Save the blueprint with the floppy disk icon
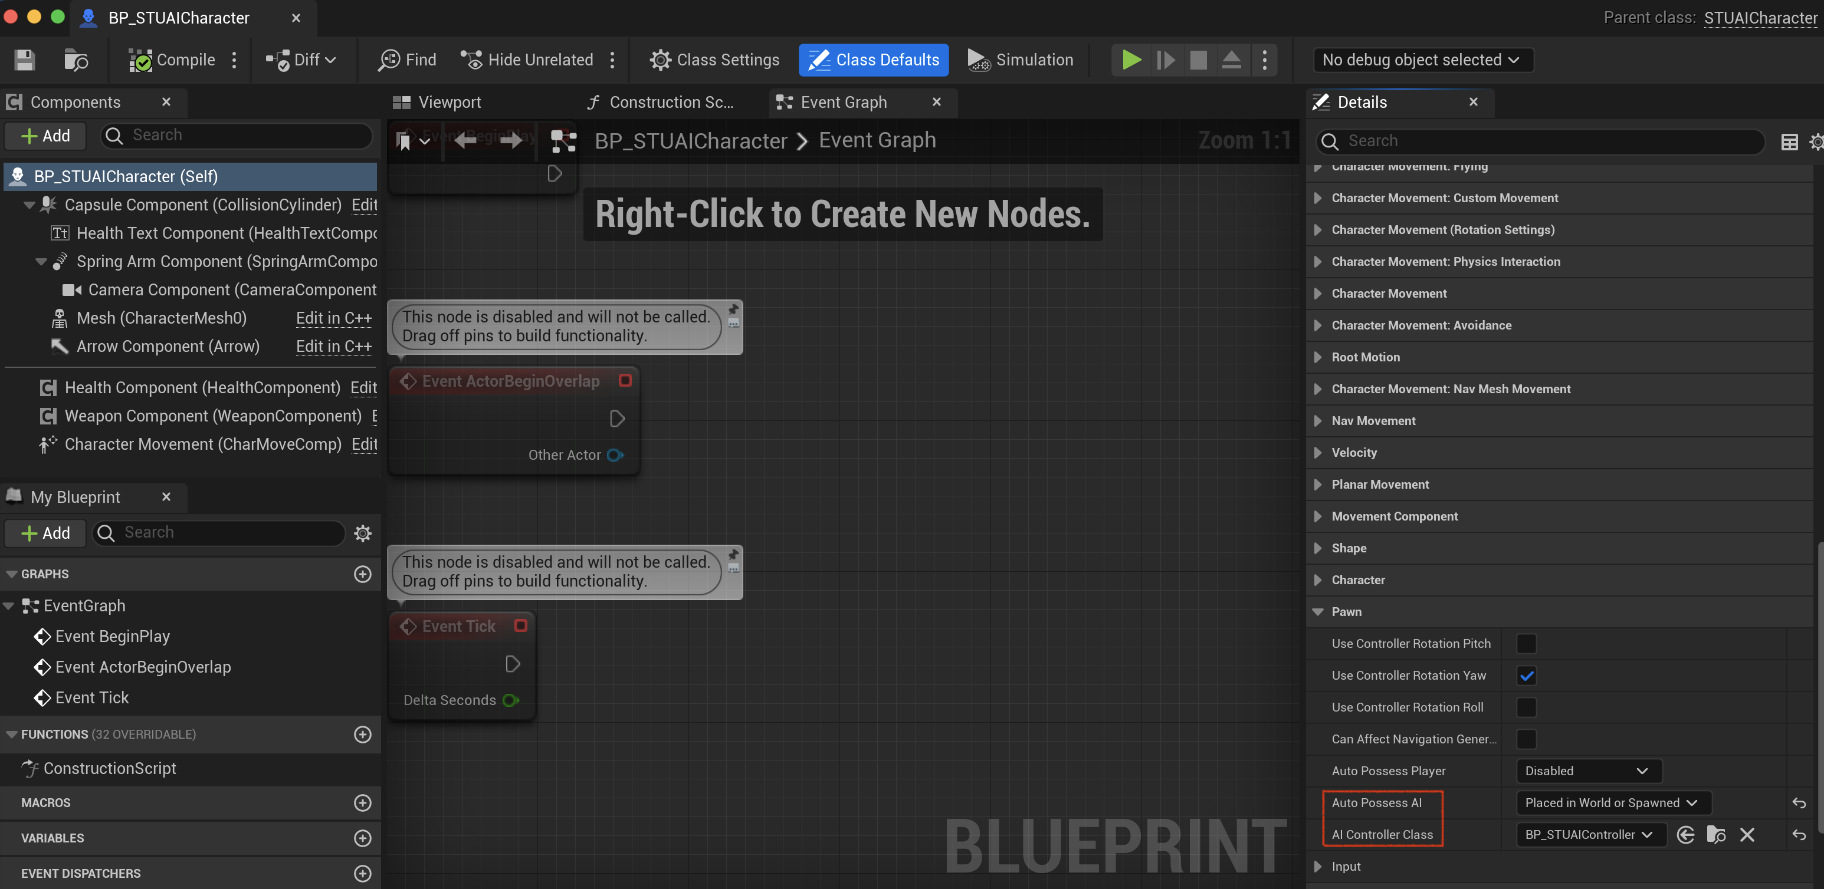This screenshot has height=889, width=1824. click(25, 60)
